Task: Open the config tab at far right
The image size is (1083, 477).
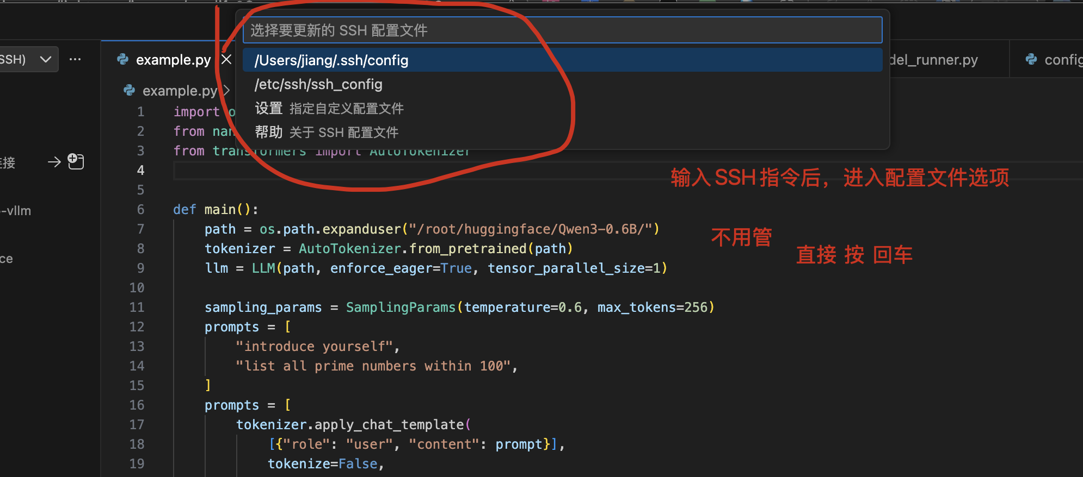Action: [1061, 60]
